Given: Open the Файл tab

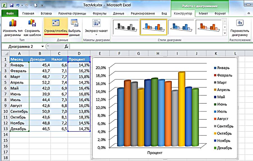Looking at the screenshot, I should [x=10, y=13].
